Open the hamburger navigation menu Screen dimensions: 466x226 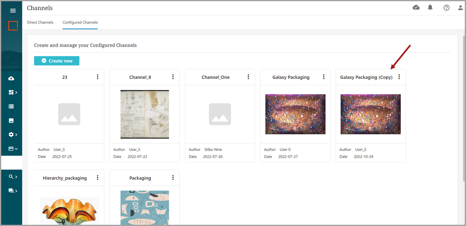13,11
